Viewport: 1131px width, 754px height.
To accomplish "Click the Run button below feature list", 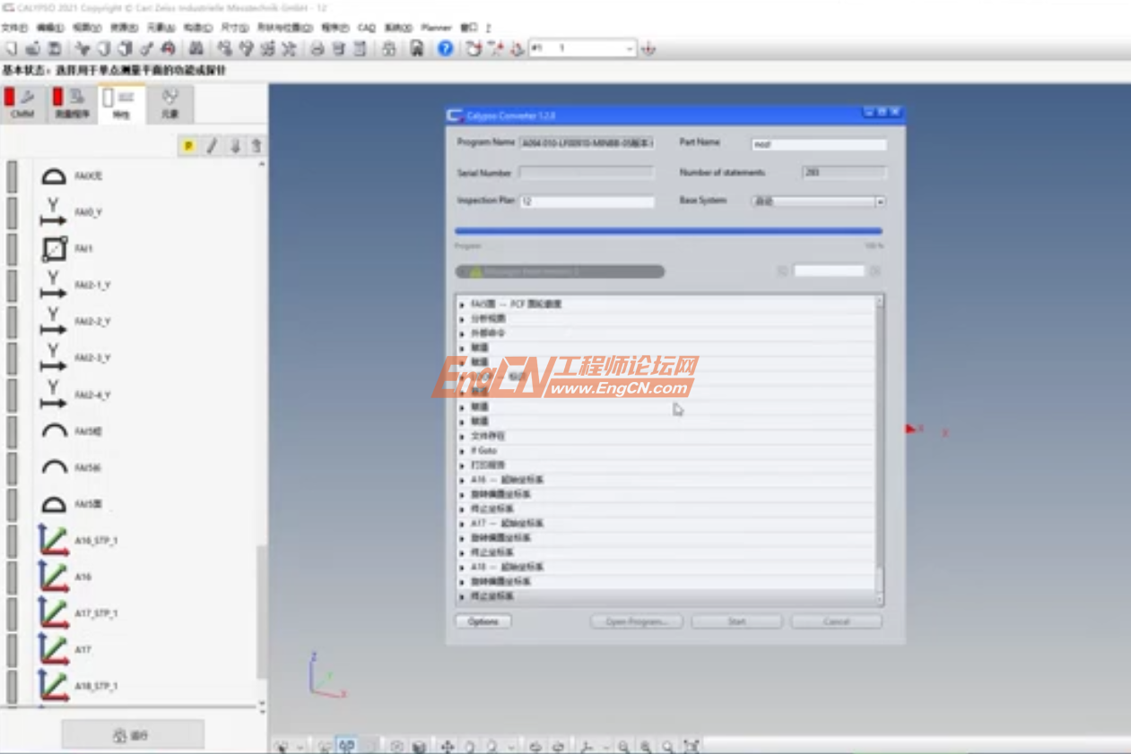I will pos(133,735).
